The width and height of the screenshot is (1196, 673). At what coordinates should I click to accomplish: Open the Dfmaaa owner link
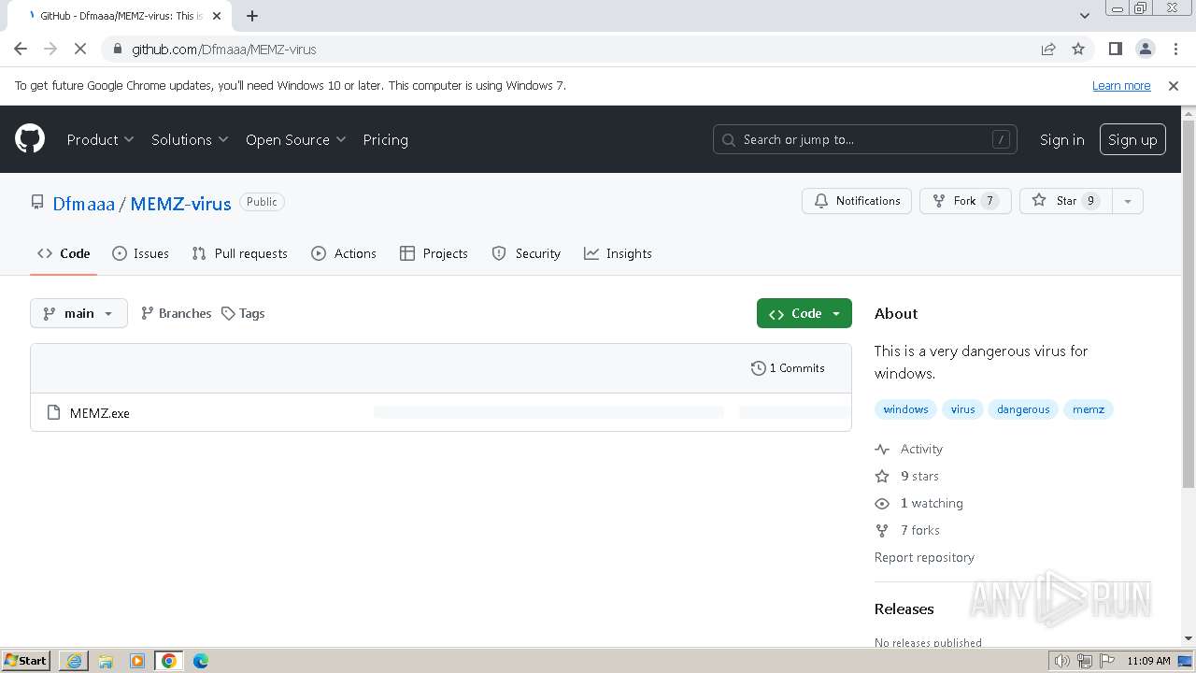[x=84, y=203]
